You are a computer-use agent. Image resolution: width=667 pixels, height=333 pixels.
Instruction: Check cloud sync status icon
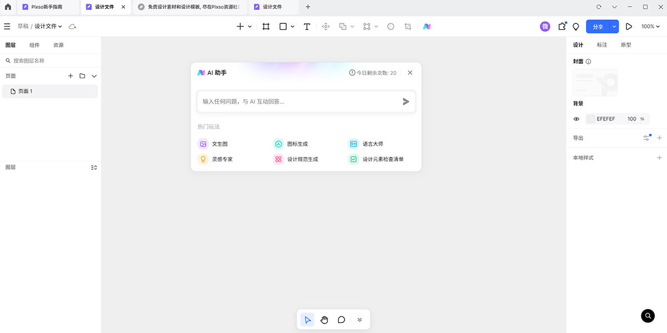(x=72, y=26)
